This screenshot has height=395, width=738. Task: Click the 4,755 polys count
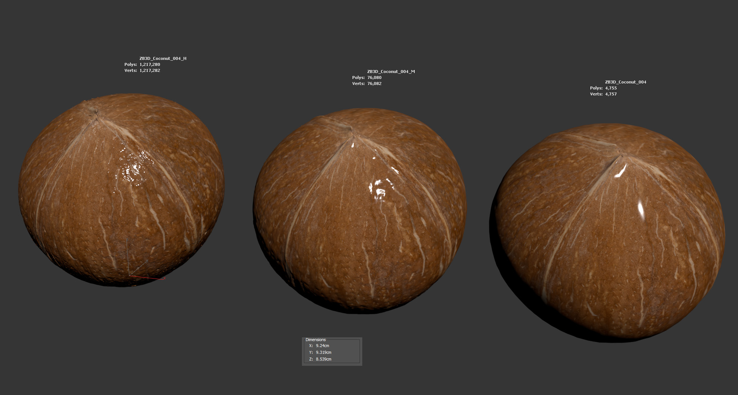(x=611, y=88)
